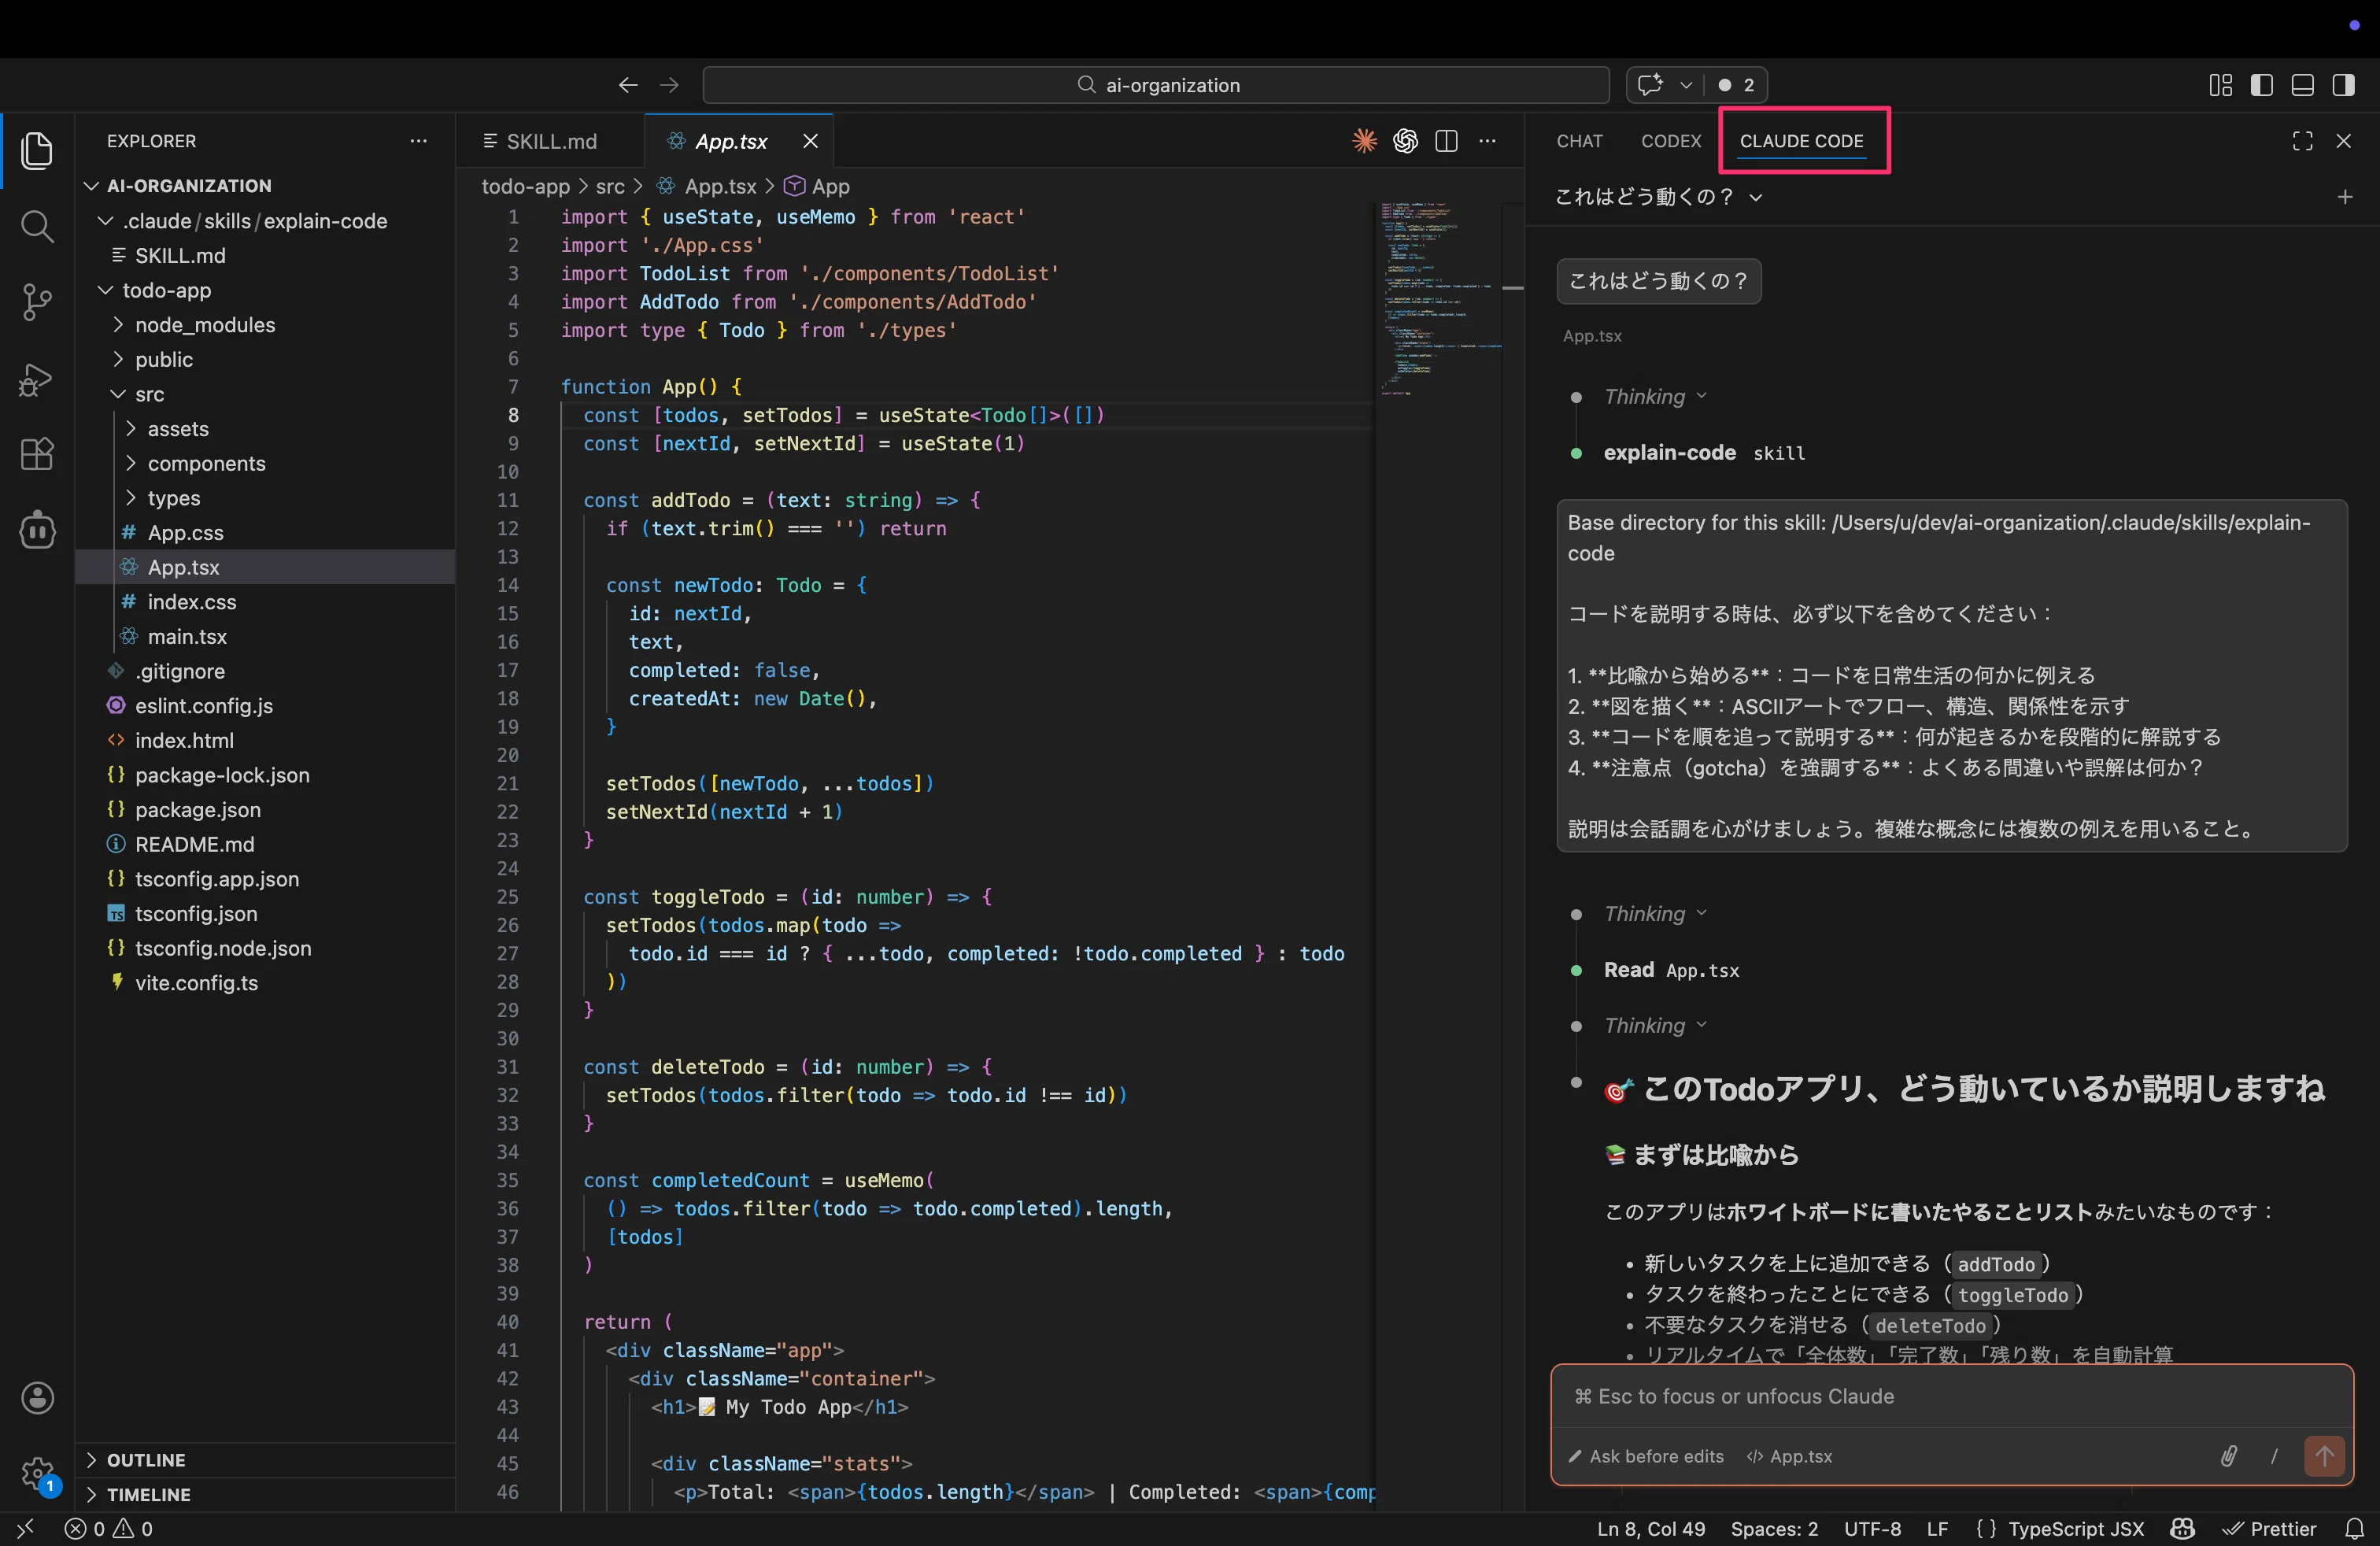Open the Source Control view
Image resolution: width=2380 pixels, height=1546 pixels.
point(37,302)
